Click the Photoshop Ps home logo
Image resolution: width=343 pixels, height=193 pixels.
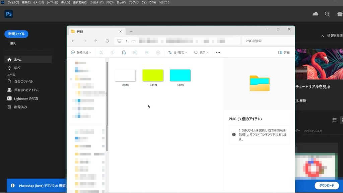[9, 14]
